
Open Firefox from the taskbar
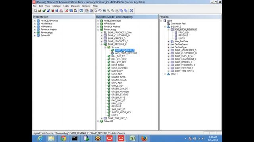[144, 138]
